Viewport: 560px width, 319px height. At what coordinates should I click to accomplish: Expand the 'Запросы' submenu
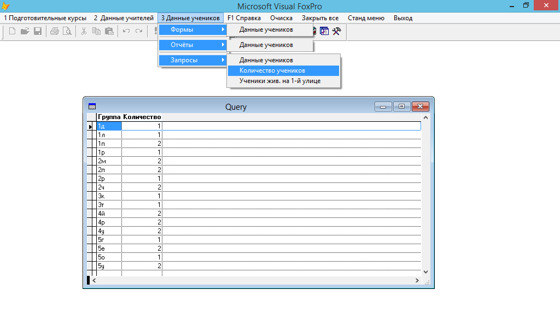click(192, 60)
